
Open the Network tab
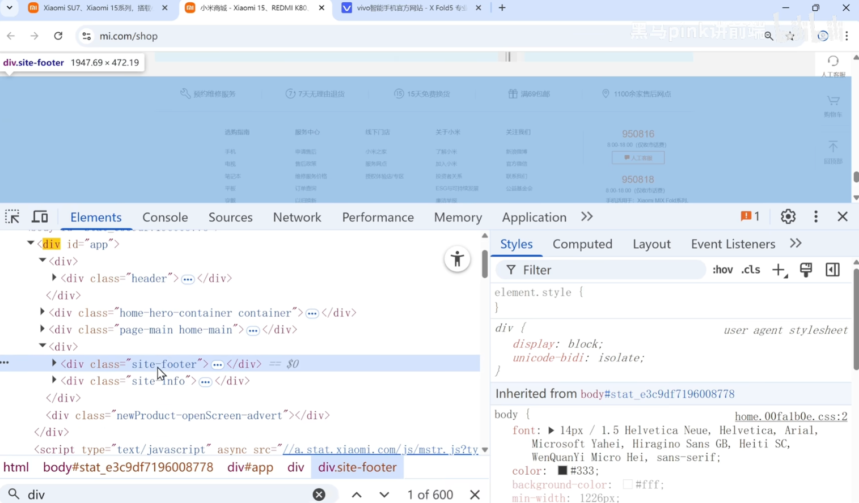coord(297,217)
